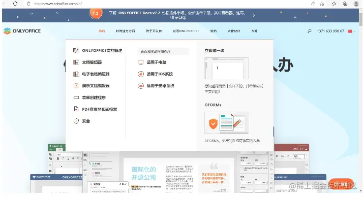Click the apple icon beside 适用于iOS系统
Image resolution: width=364 pixels, height=197 pixels.
[x=141, y=74]
